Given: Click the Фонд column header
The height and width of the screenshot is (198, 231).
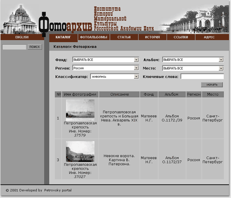Looking at the screenshot, I should (149, 94).
